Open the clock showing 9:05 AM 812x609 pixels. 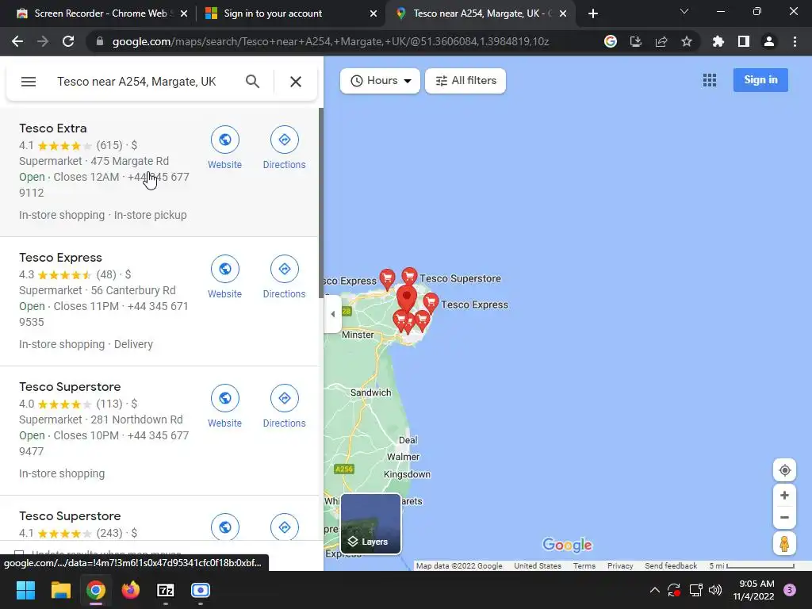[753, 590]
